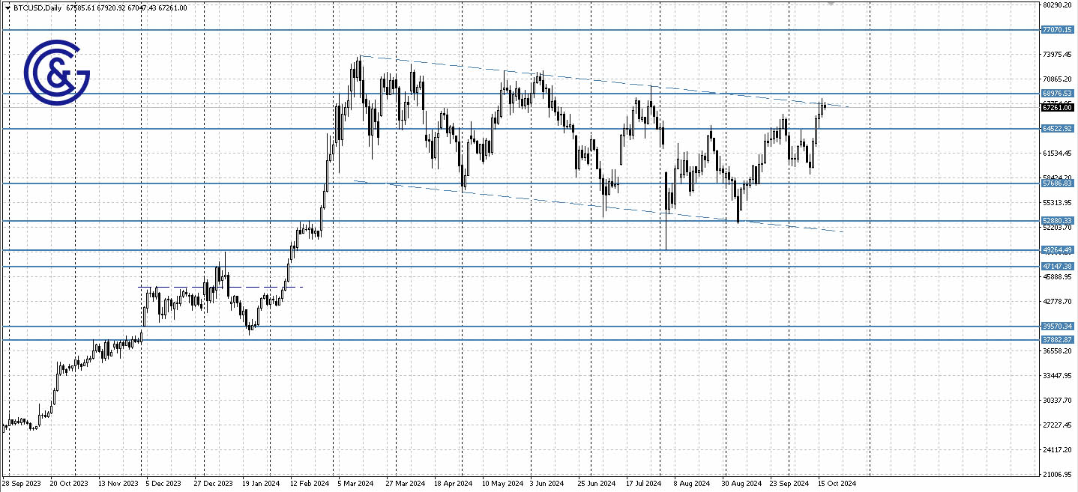Image resolution: width=1078 pixels, height=492 pixels.
Task: Click the 28 Sep 2023 date axis label
Action: pyautogui.click(x=23, y=484)
